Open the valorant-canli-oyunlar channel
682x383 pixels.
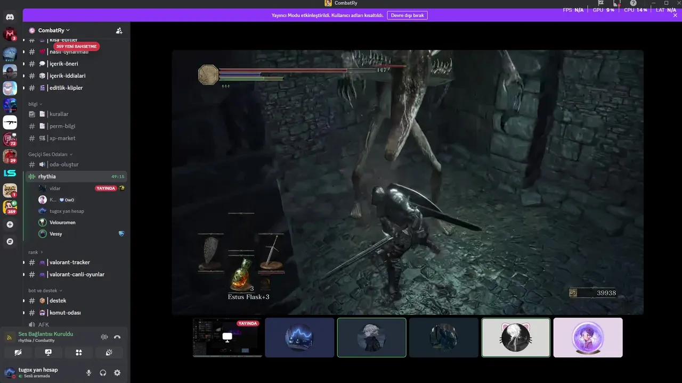coord(76,274)
